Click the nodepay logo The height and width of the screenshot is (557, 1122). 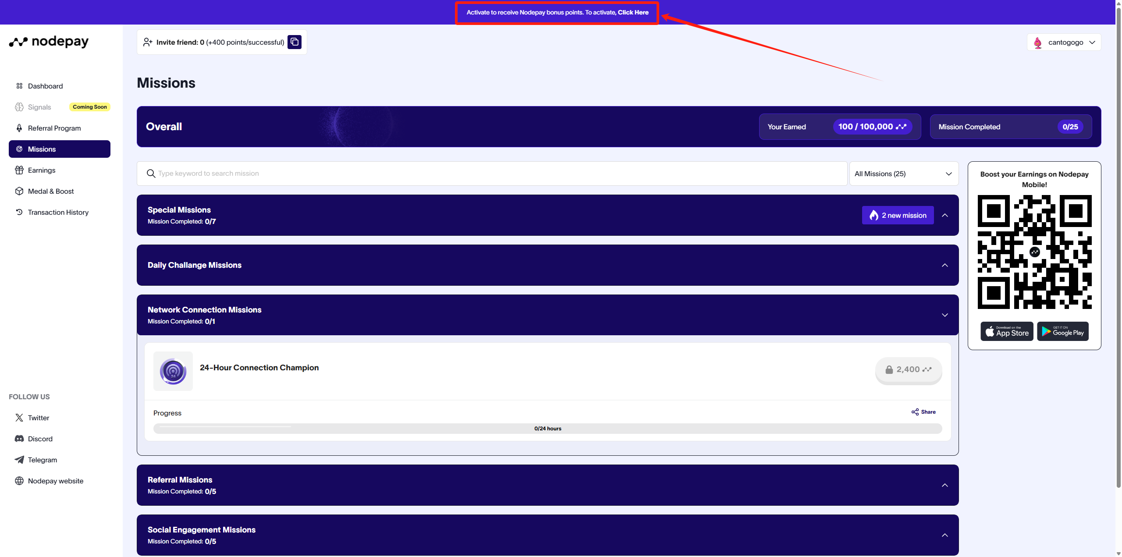[x=49, y=42]
